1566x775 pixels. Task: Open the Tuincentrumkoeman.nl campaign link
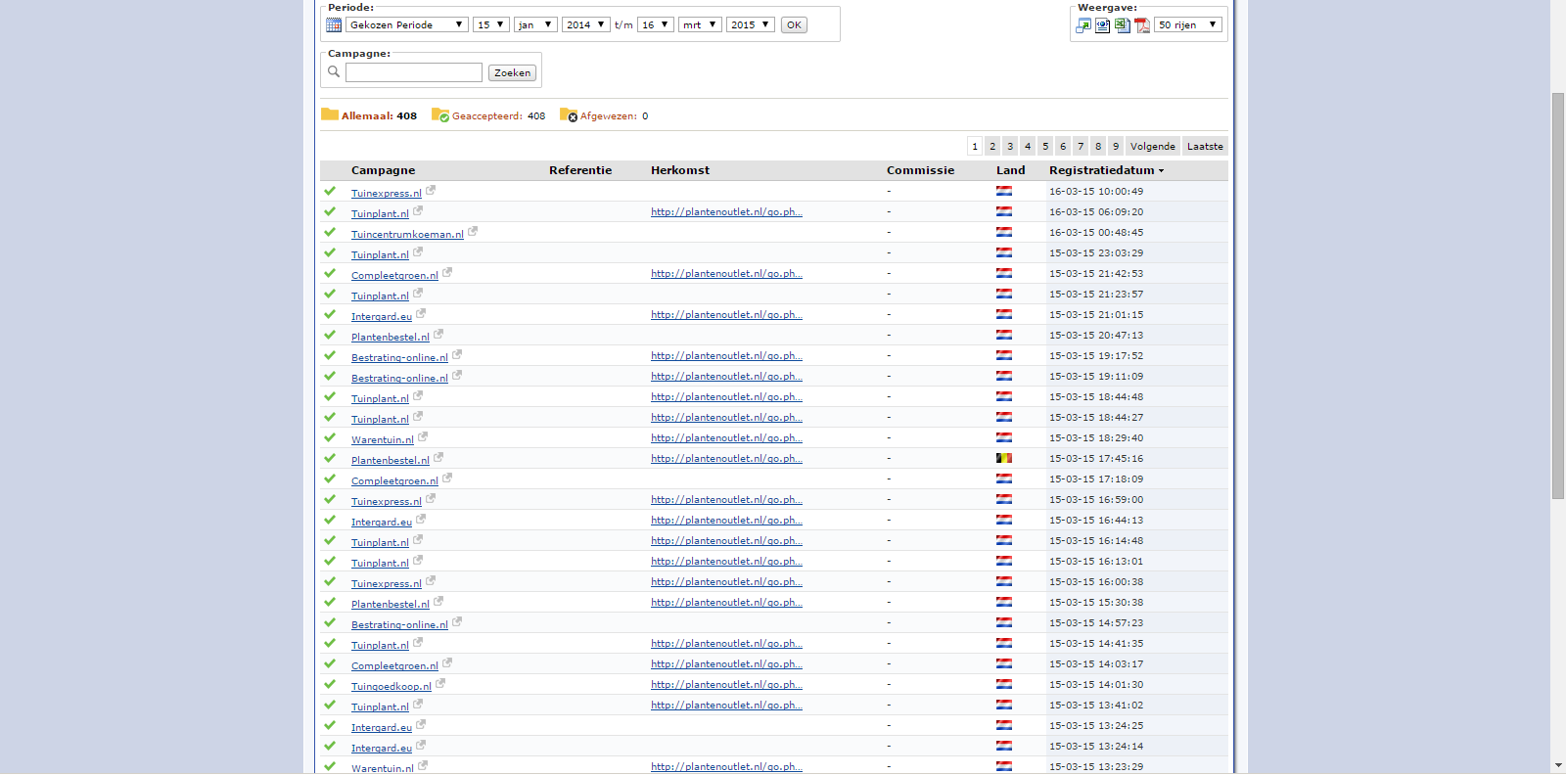[x=407, y=234]
